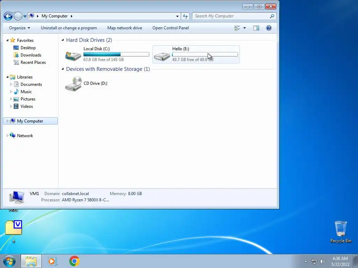Collapse the Libraries group

click(7, 77)
